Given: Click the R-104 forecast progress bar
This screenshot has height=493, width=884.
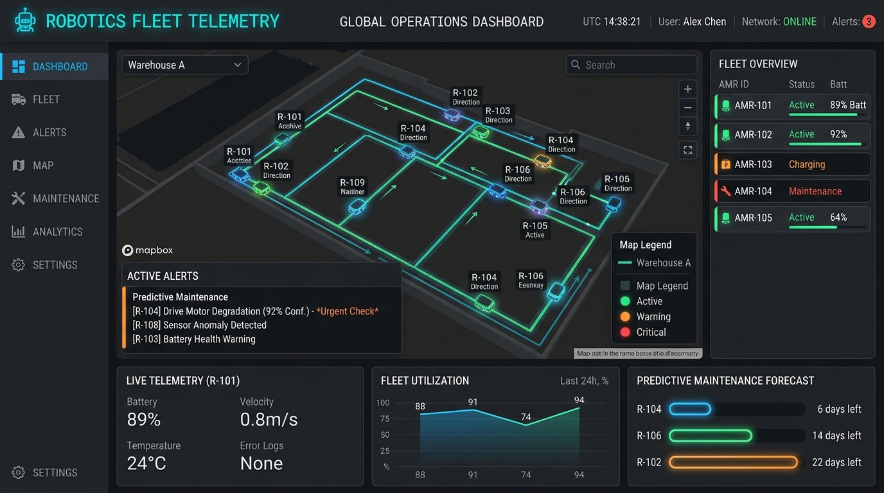Looking at the screenshot, I should coord(737,409).
